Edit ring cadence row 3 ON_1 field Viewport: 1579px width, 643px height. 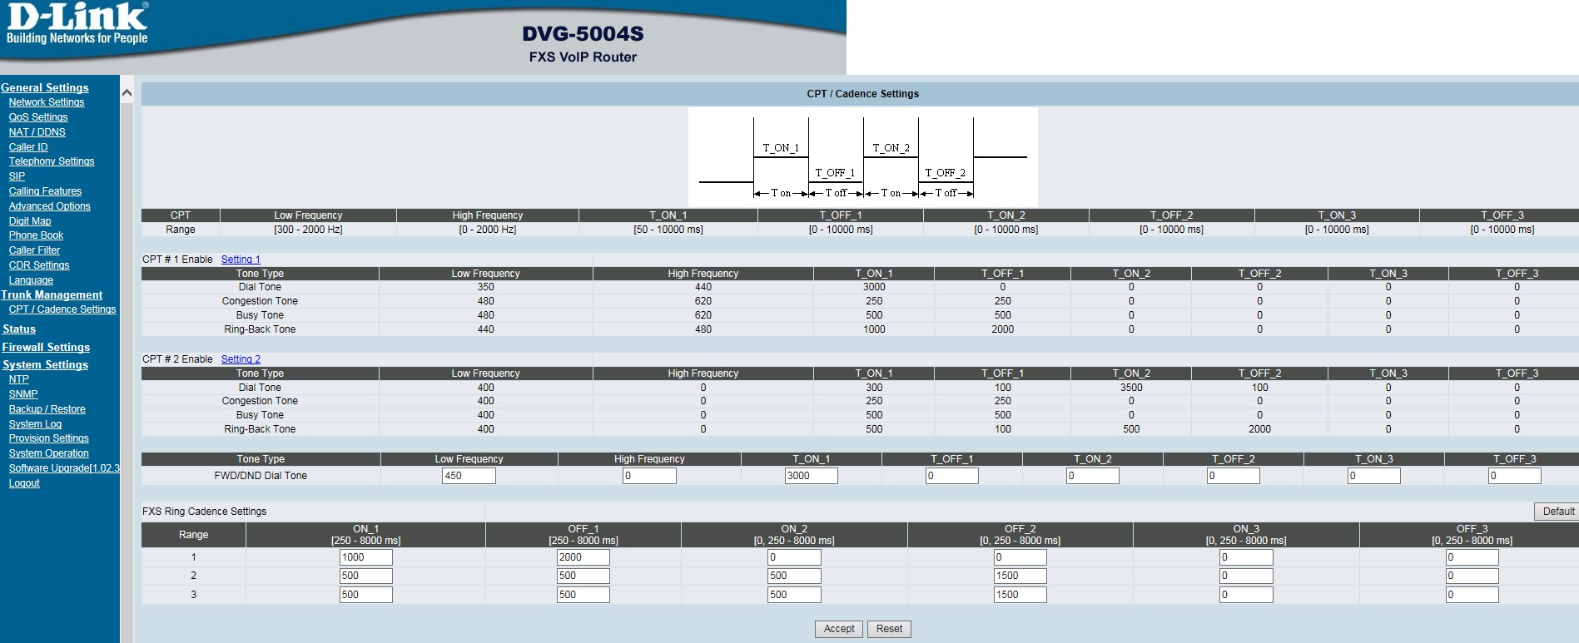click(x=365, y=595)
